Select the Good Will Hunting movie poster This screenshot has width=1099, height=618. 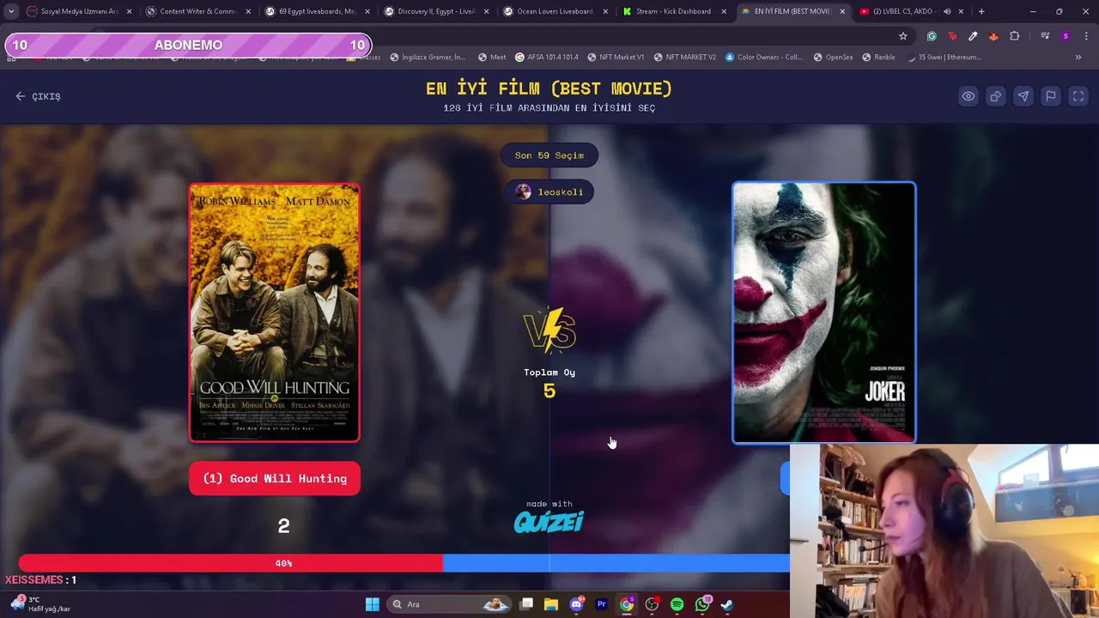pyautogui.click(x=275, y=313)
